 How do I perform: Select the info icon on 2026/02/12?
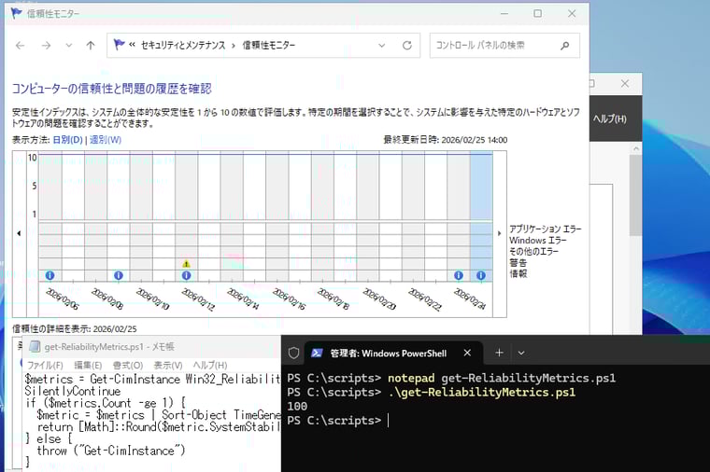(186, 275)
